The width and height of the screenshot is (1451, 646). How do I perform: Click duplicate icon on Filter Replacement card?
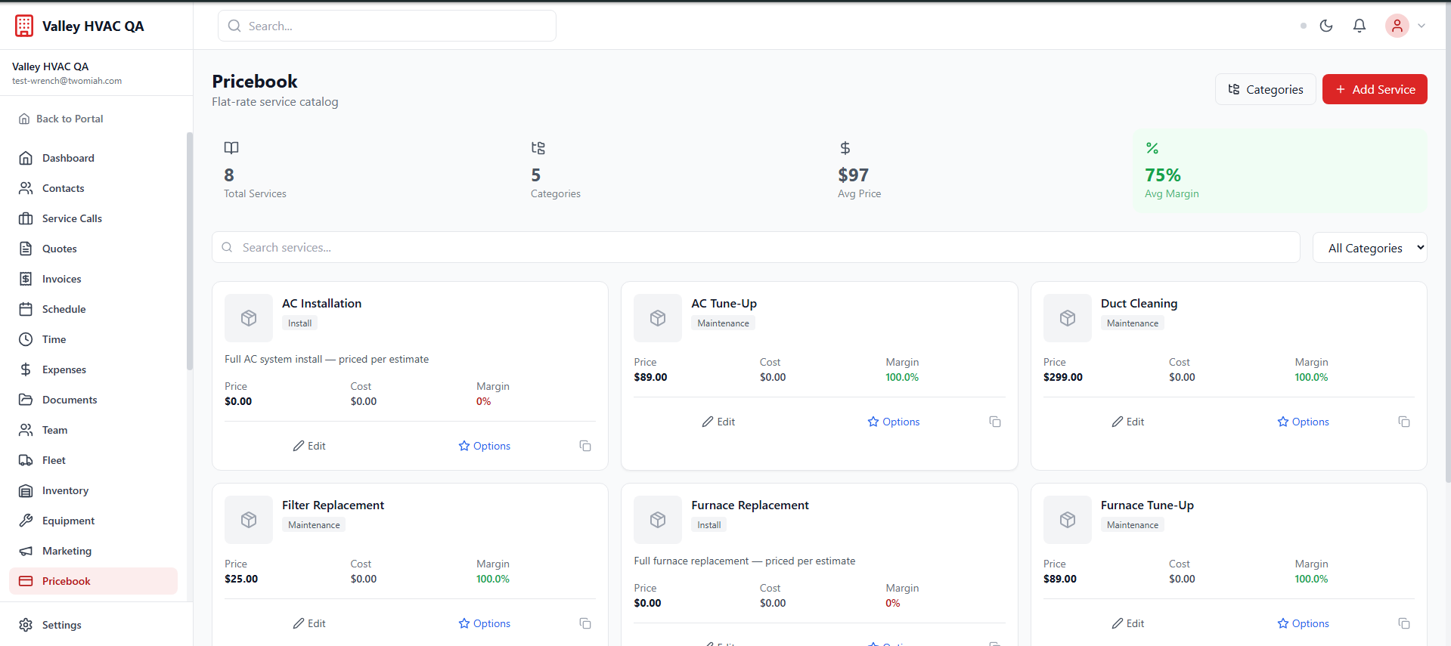click(x=585, y=623)
